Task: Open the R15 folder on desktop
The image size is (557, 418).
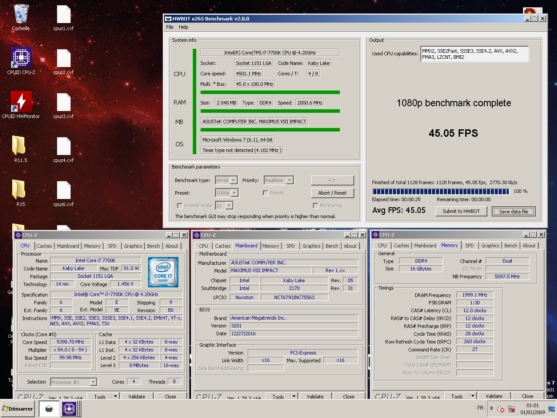Action: (x=19, y=189)
